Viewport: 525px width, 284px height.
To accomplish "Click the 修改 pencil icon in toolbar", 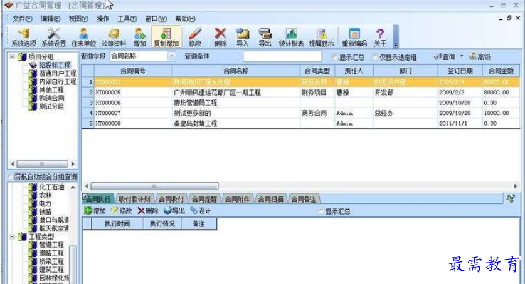I will (195, 37).
